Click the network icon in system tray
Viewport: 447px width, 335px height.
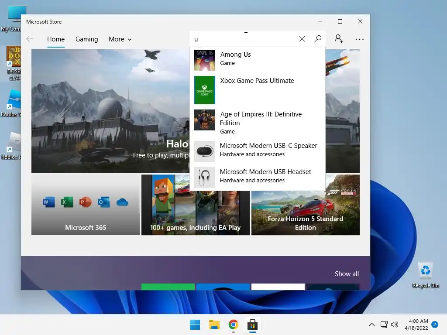384,325
